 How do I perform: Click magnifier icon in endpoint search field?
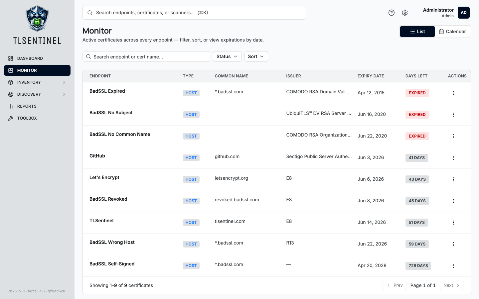(x=88, y=56)
